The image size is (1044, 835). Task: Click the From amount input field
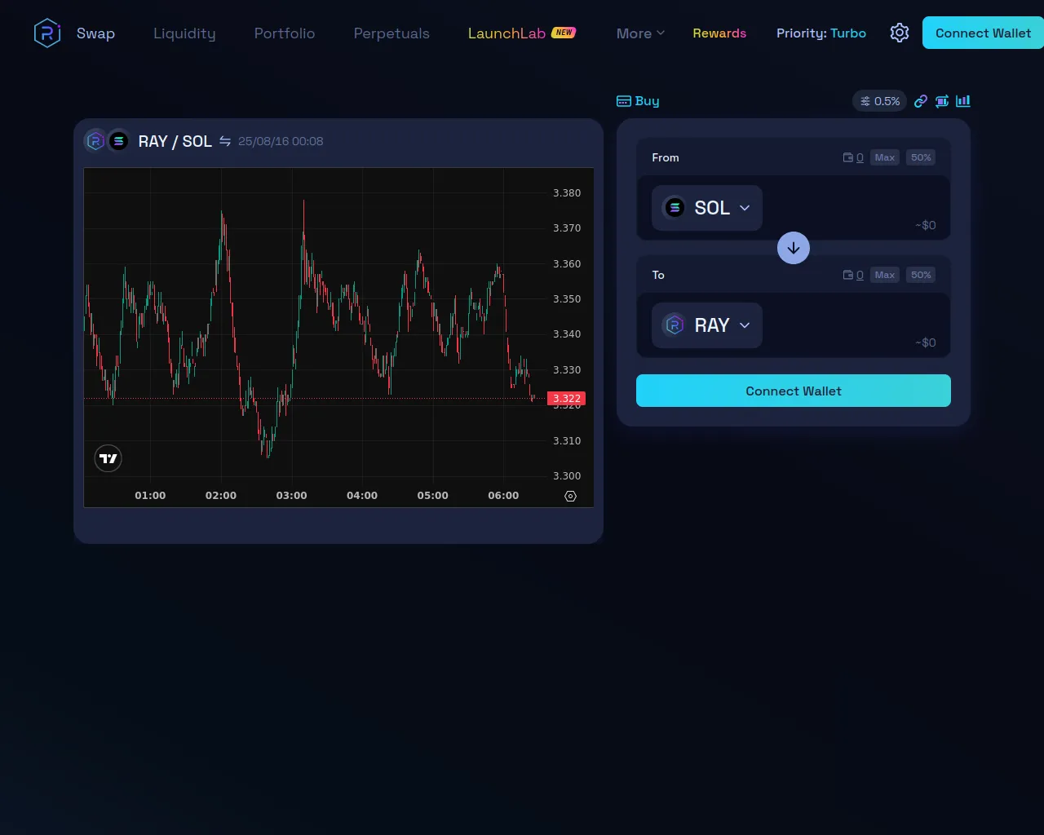[x=852, y=204]
